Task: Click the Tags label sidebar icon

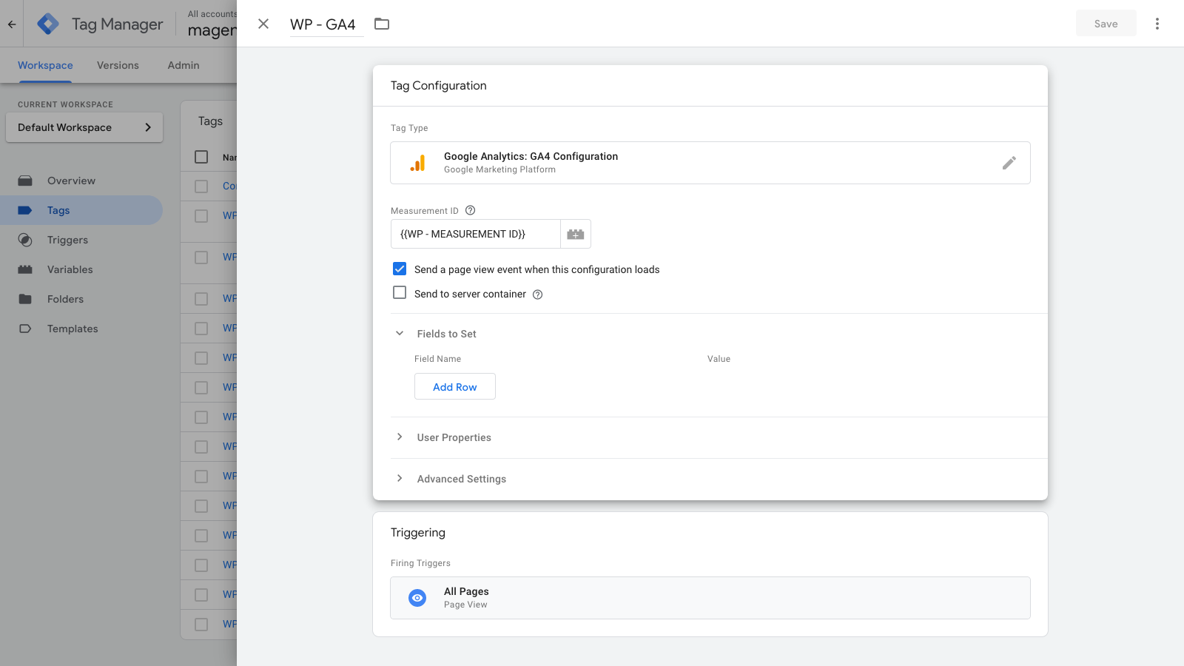Action: tap(25, 210)
